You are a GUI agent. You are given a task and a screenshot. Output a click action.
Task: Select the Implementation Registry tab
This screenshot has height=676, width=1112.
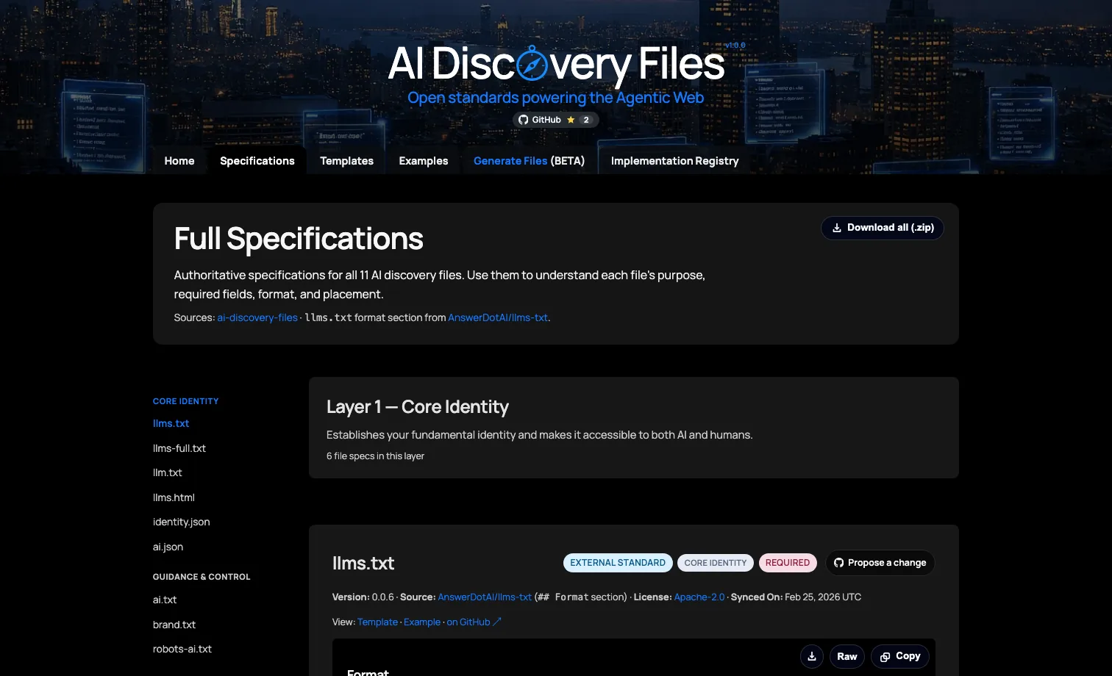click(674, 161)
